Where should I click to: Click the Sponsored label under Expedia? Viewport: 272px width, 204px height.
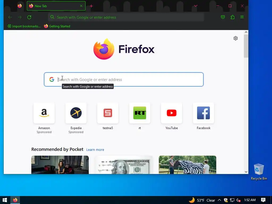pos(76,132)
